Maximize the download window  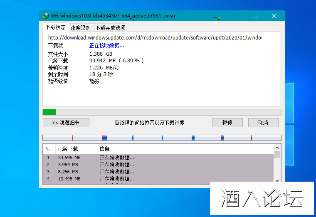point(255,16)
